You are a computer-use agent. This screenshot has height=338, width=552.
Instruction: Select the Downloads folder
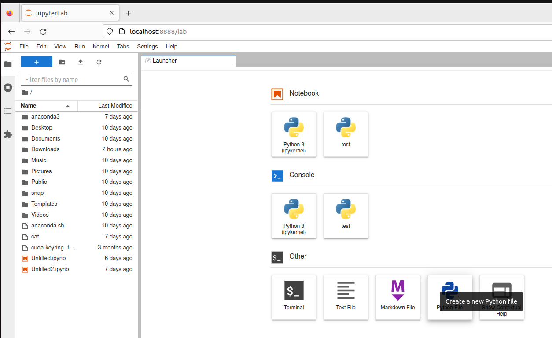click(x=77, y=149)
